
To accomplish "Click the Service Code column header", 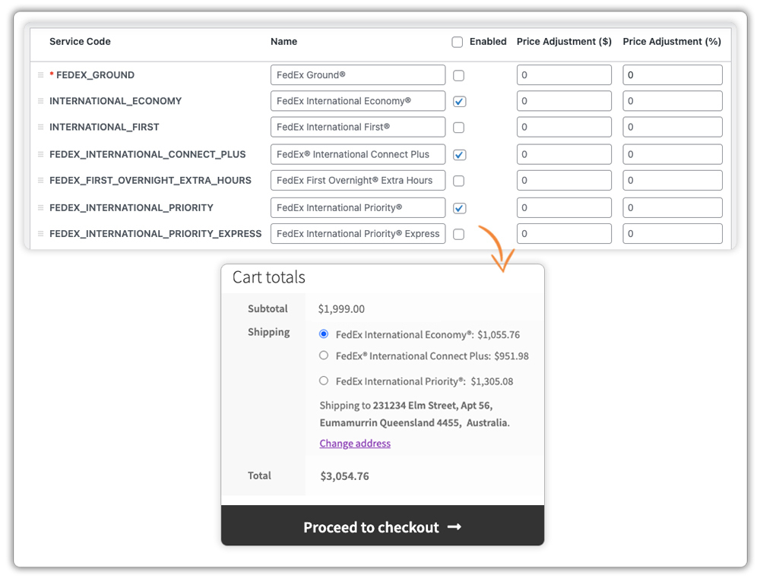I will (80, 42).
